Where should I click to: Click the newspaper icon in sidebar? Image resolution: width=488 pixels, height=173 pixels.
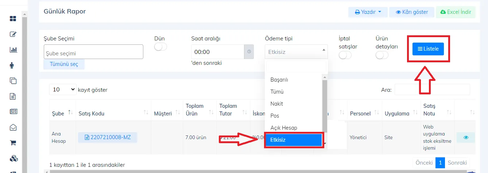[x=13, y=112]
